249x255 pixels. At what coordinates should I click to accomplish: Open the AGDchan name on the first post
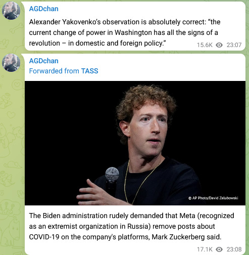[44, 9]
